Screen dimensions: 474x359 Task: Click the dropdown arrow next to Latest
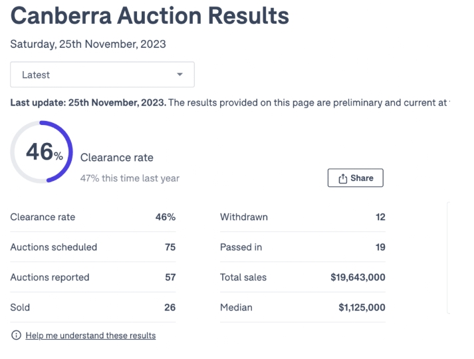pos(179,75)
